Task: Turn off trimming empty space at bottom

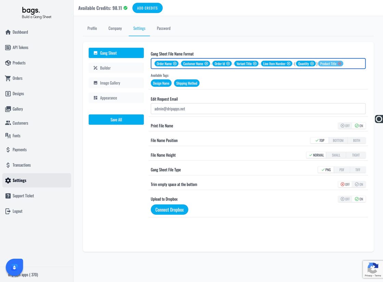Action: pos(345,184)
